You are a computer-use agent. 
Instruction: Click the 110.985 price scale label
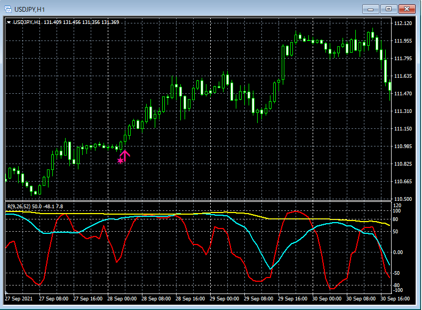(403, 146)
